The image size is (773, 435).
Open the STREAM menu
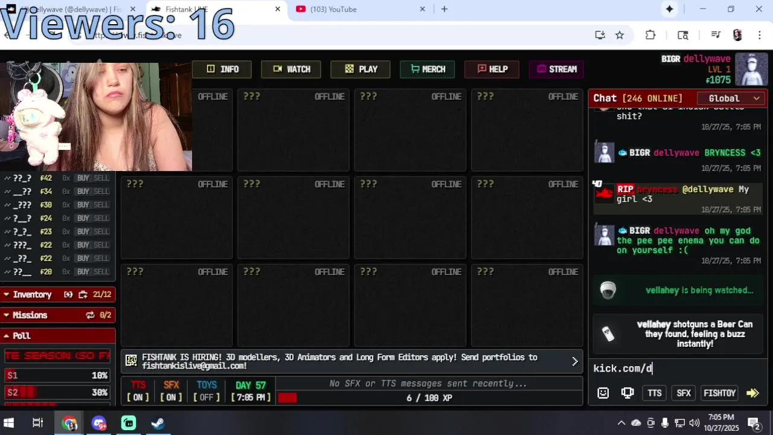pyautogui.click(x=557, y=69)
